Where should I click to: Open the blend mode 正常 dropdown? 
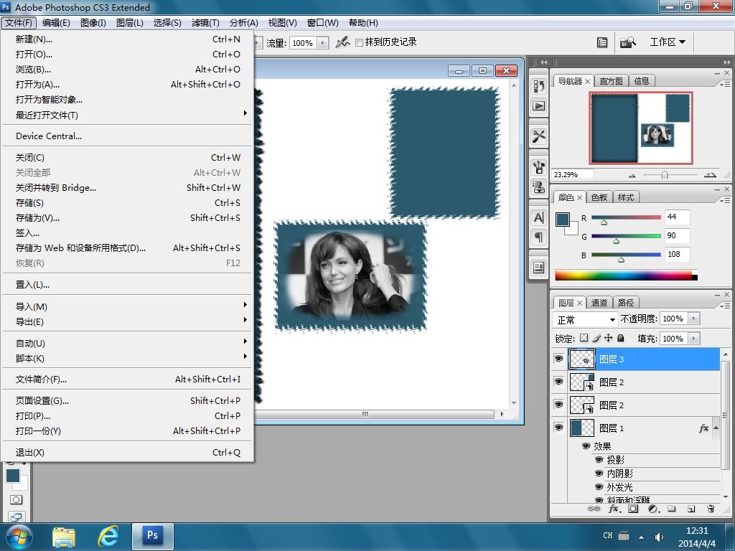[x=585, y=319]
